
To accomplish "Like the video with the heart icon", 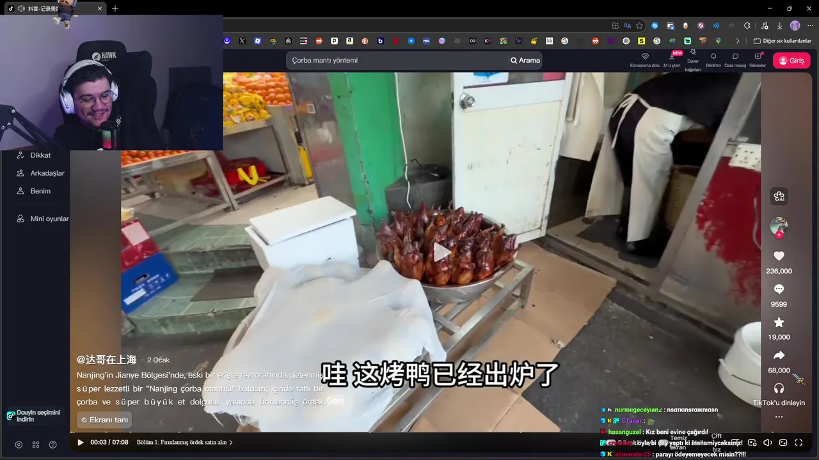I will coord(779,256).
